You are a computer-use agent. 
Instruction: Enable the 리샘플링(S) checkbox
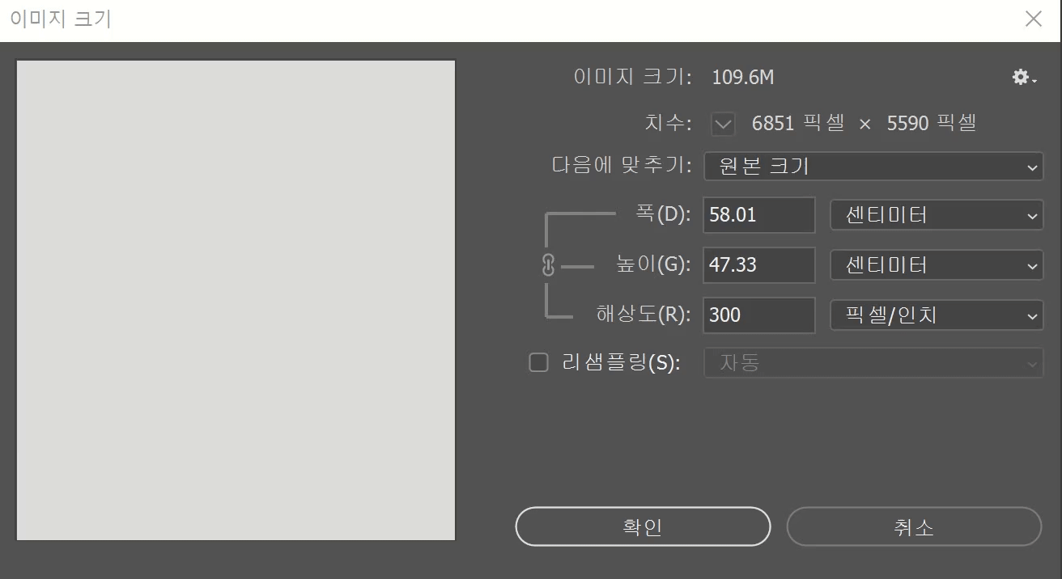[538, 362]
